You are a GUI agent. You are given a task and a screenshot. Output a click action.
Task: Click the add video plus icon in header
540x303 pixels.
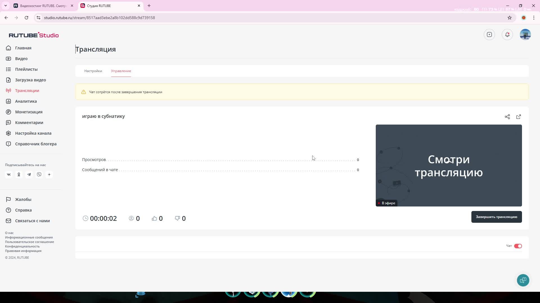pyautogui.click(x=489, y=35)
